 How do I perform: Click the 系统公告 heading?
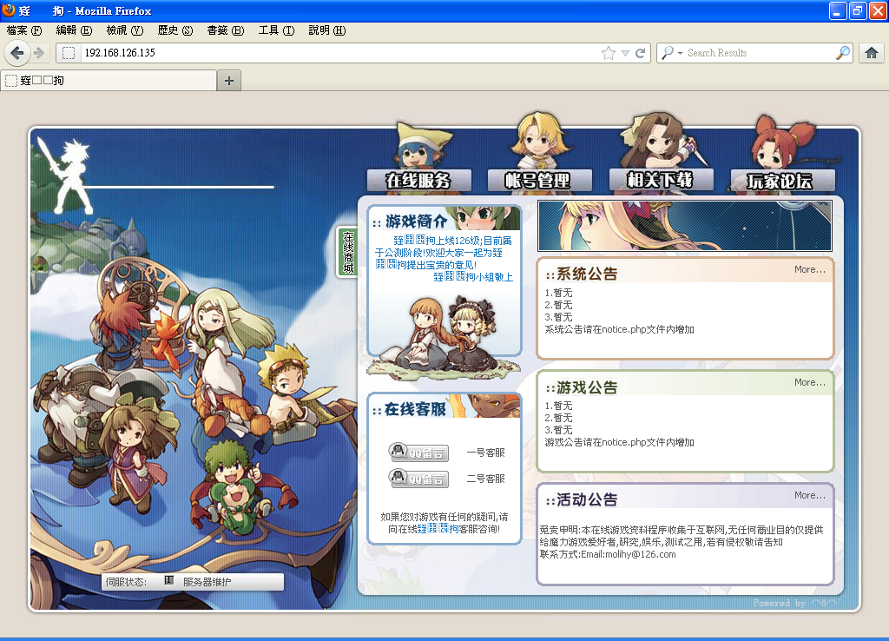[x=587, y=274]
